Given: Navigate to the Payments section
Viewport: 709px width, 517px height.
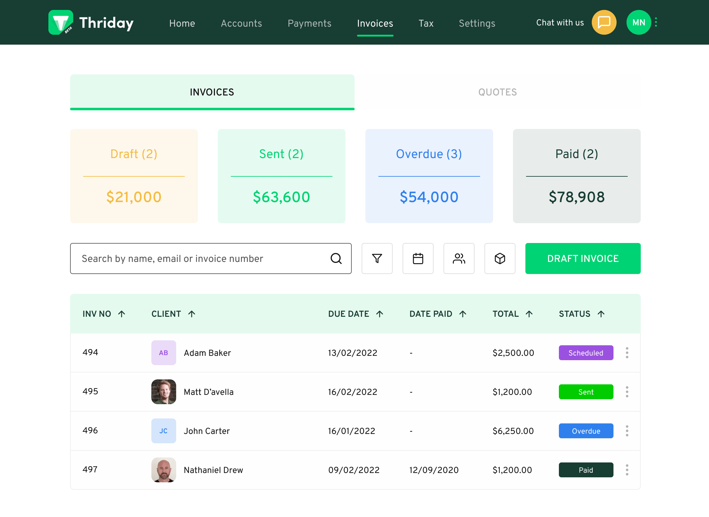Looking at the screenshot, I should click(x=310, y=23).
